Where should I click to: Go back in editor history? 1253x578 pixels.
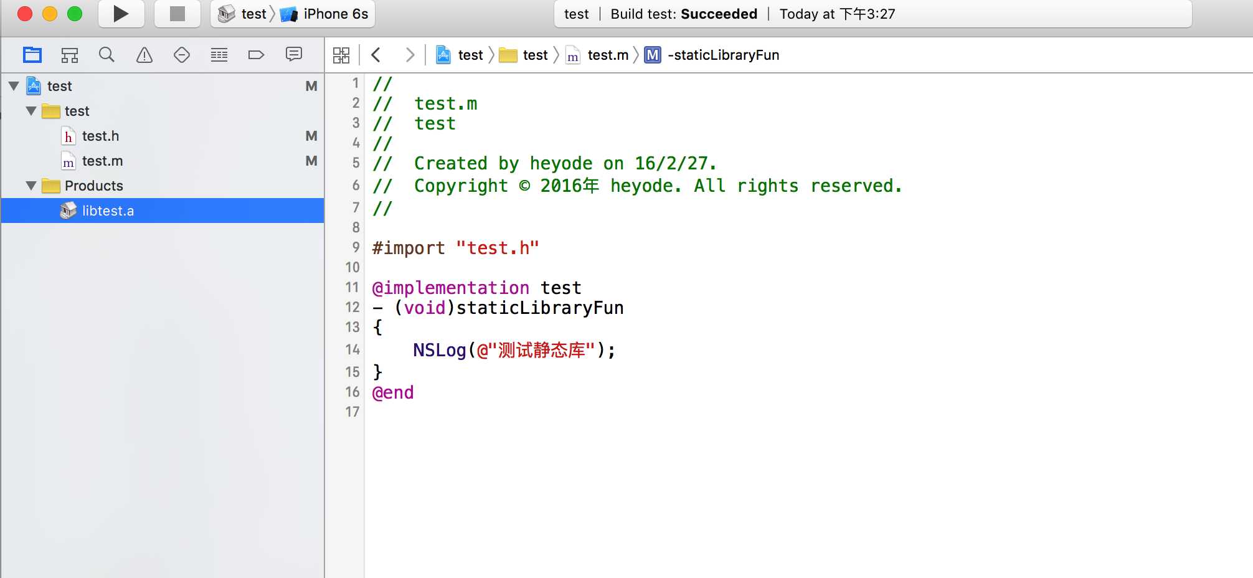pyautogui.click(x=376, y=55)
